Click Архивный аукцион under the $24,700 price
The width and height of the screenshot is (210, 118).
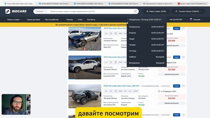172,103
